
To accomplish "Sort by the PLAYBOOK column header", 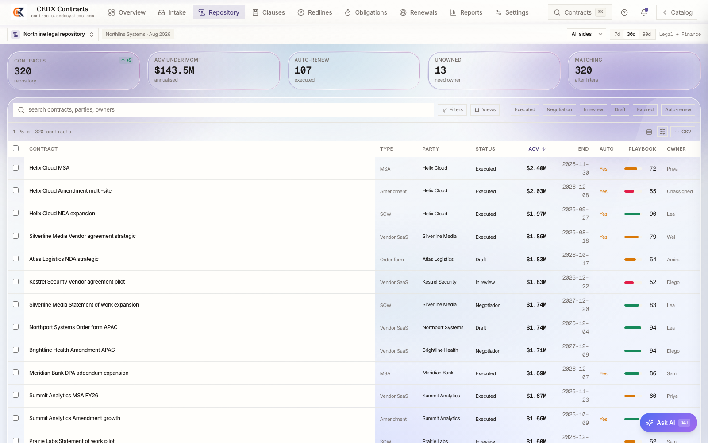I will [x=642, y=149].
